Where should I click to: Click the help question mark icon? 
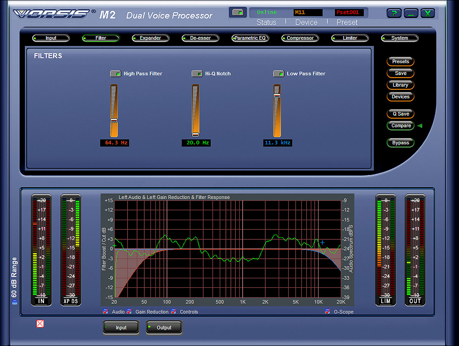[394, 13]
